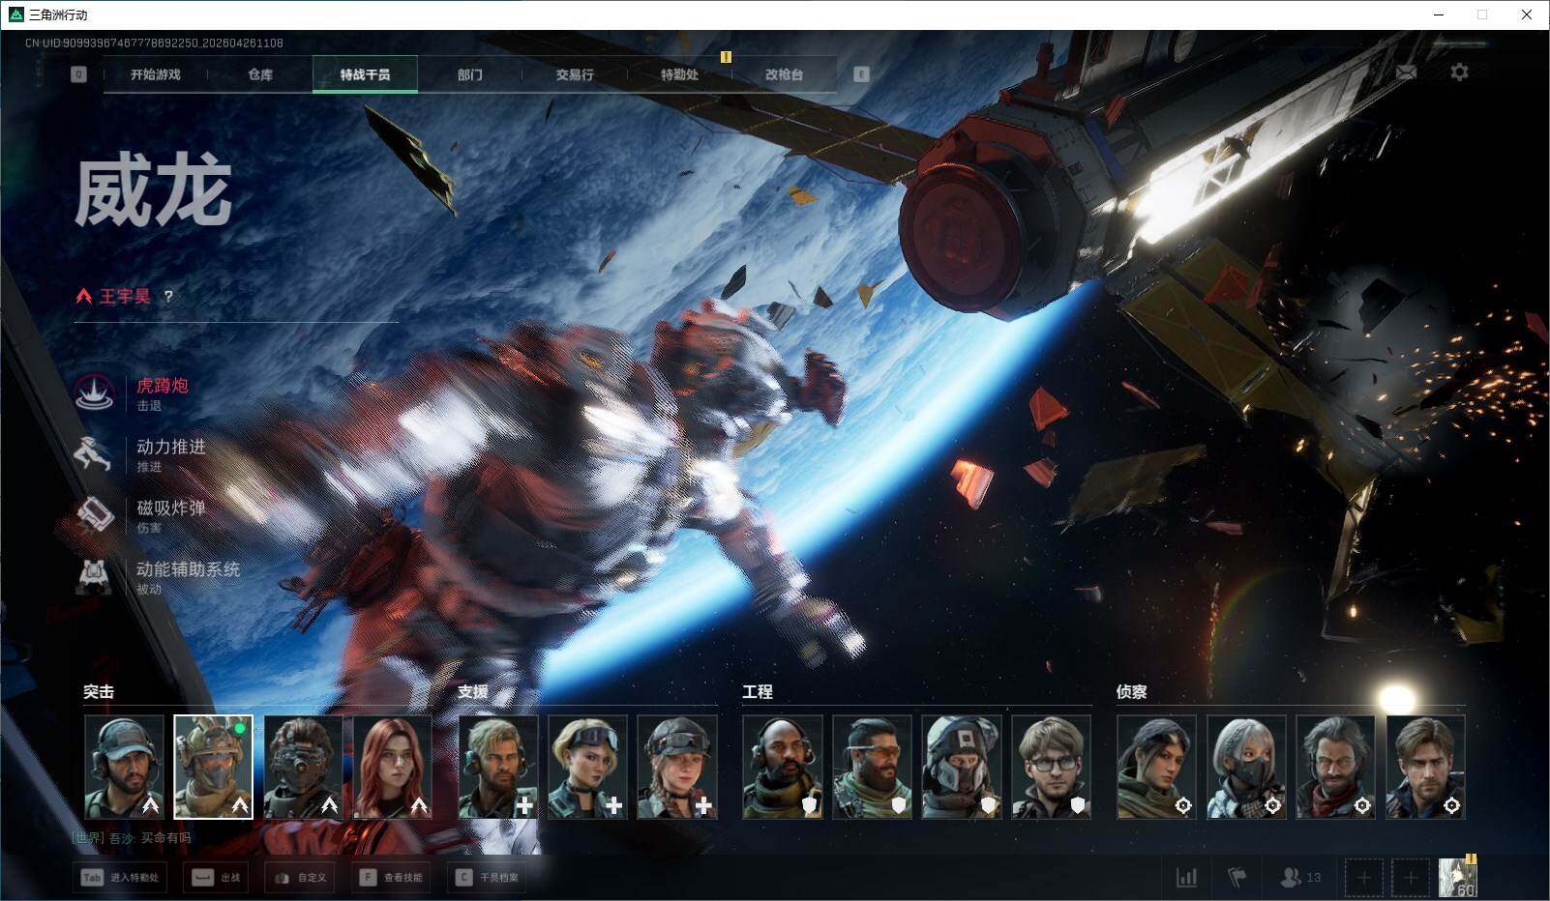1550x901 pixels.
Task: Click the question mark beside 王宇昊
Action: click(x=168, y=297)
